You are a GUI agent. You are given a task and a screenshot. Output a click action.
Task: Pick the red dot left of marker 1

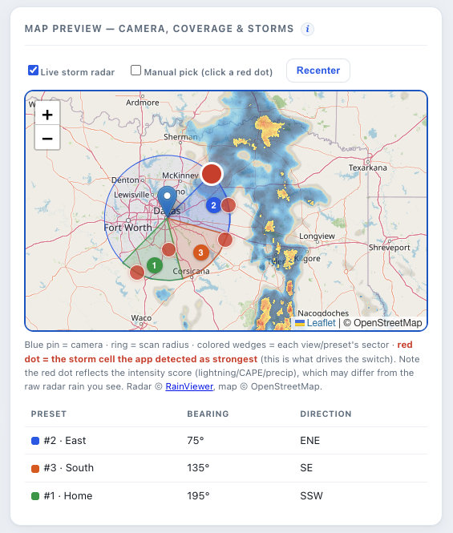[x=137, y=273]
